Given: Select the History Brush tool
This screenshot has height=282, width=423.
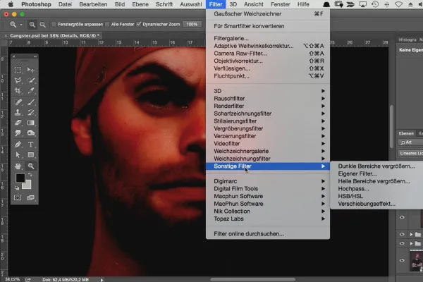Looking at the screenshot, I should click(x=31, y=112).
